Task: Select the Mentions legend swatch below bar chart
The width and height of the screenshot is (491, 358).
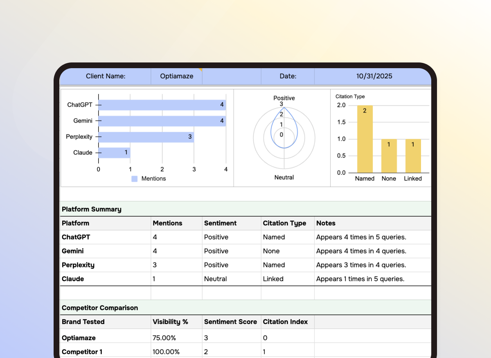Action: 135,178
